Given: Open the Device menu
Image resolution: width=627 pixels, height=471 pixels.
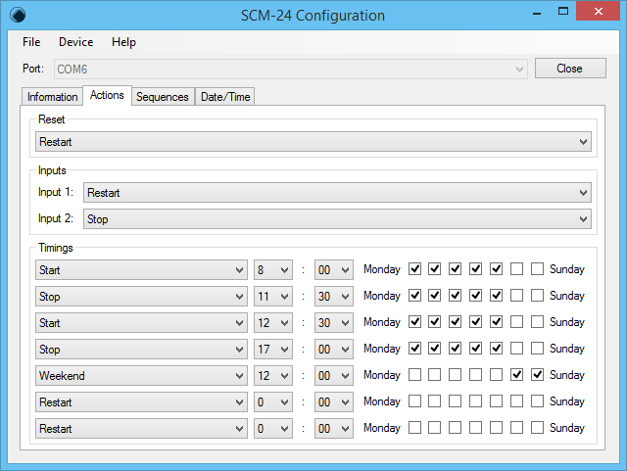Looking at the screenshot, I should [x=75, y=42].
